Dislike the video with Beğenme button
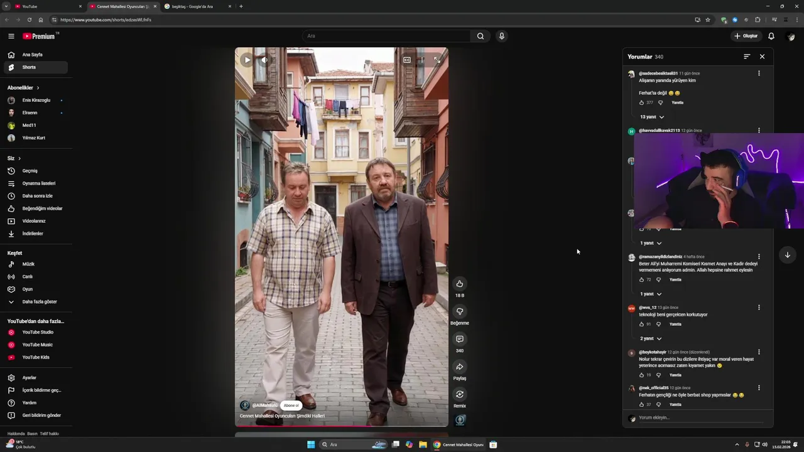This screenshot has height=452, width=804. 460,311
